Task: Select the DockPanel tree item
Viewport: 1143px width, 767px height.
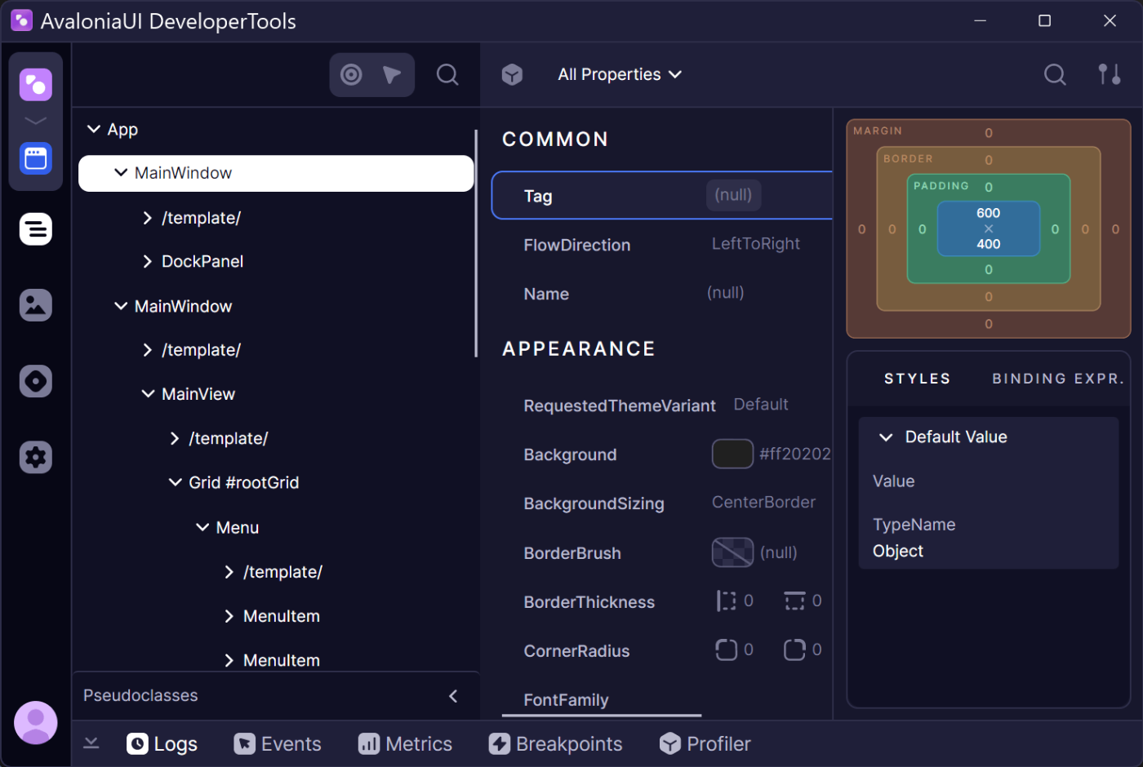Action: pyautogui.click(x=202, y=261)
